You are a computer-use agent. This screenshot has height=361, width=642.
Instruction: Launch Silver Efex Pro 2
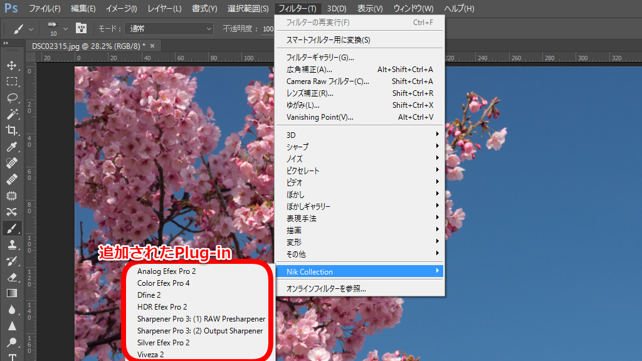164,343
